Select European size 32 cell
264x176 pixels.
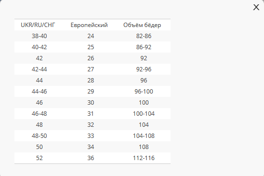91,125
